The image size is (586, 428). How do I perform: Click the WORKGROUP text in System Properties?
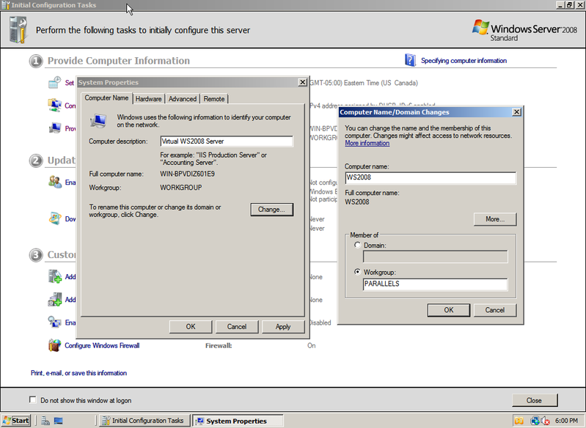click(x=181, y=188)
